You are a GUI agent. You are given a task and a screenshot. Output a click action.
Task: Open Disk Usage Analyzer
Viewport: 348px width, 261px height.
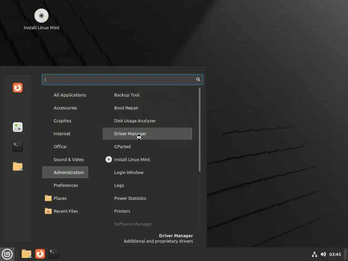coord(147,121)
